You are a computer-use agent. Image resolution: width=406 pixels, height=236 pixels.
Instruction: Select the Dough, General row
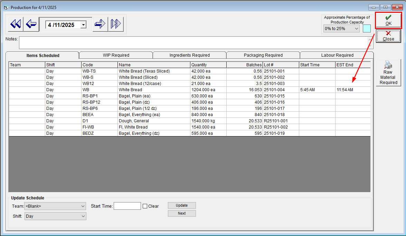(x=190, y=121)
